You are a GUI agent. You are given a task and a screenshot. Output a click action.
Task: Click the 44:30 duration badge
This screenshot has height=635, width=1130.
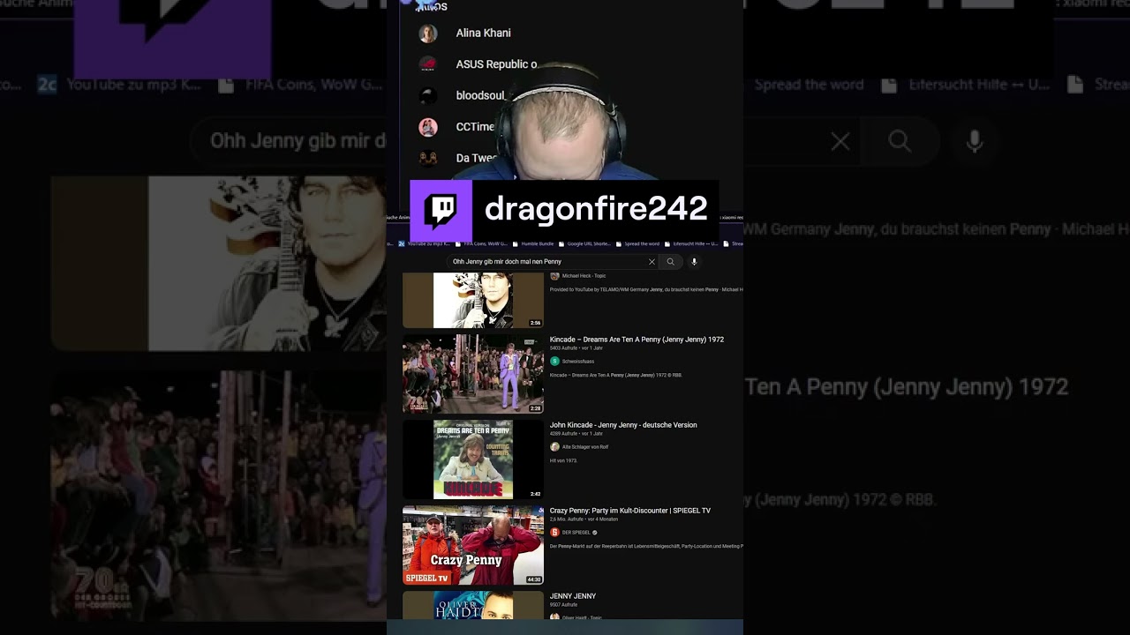(534, 579)
